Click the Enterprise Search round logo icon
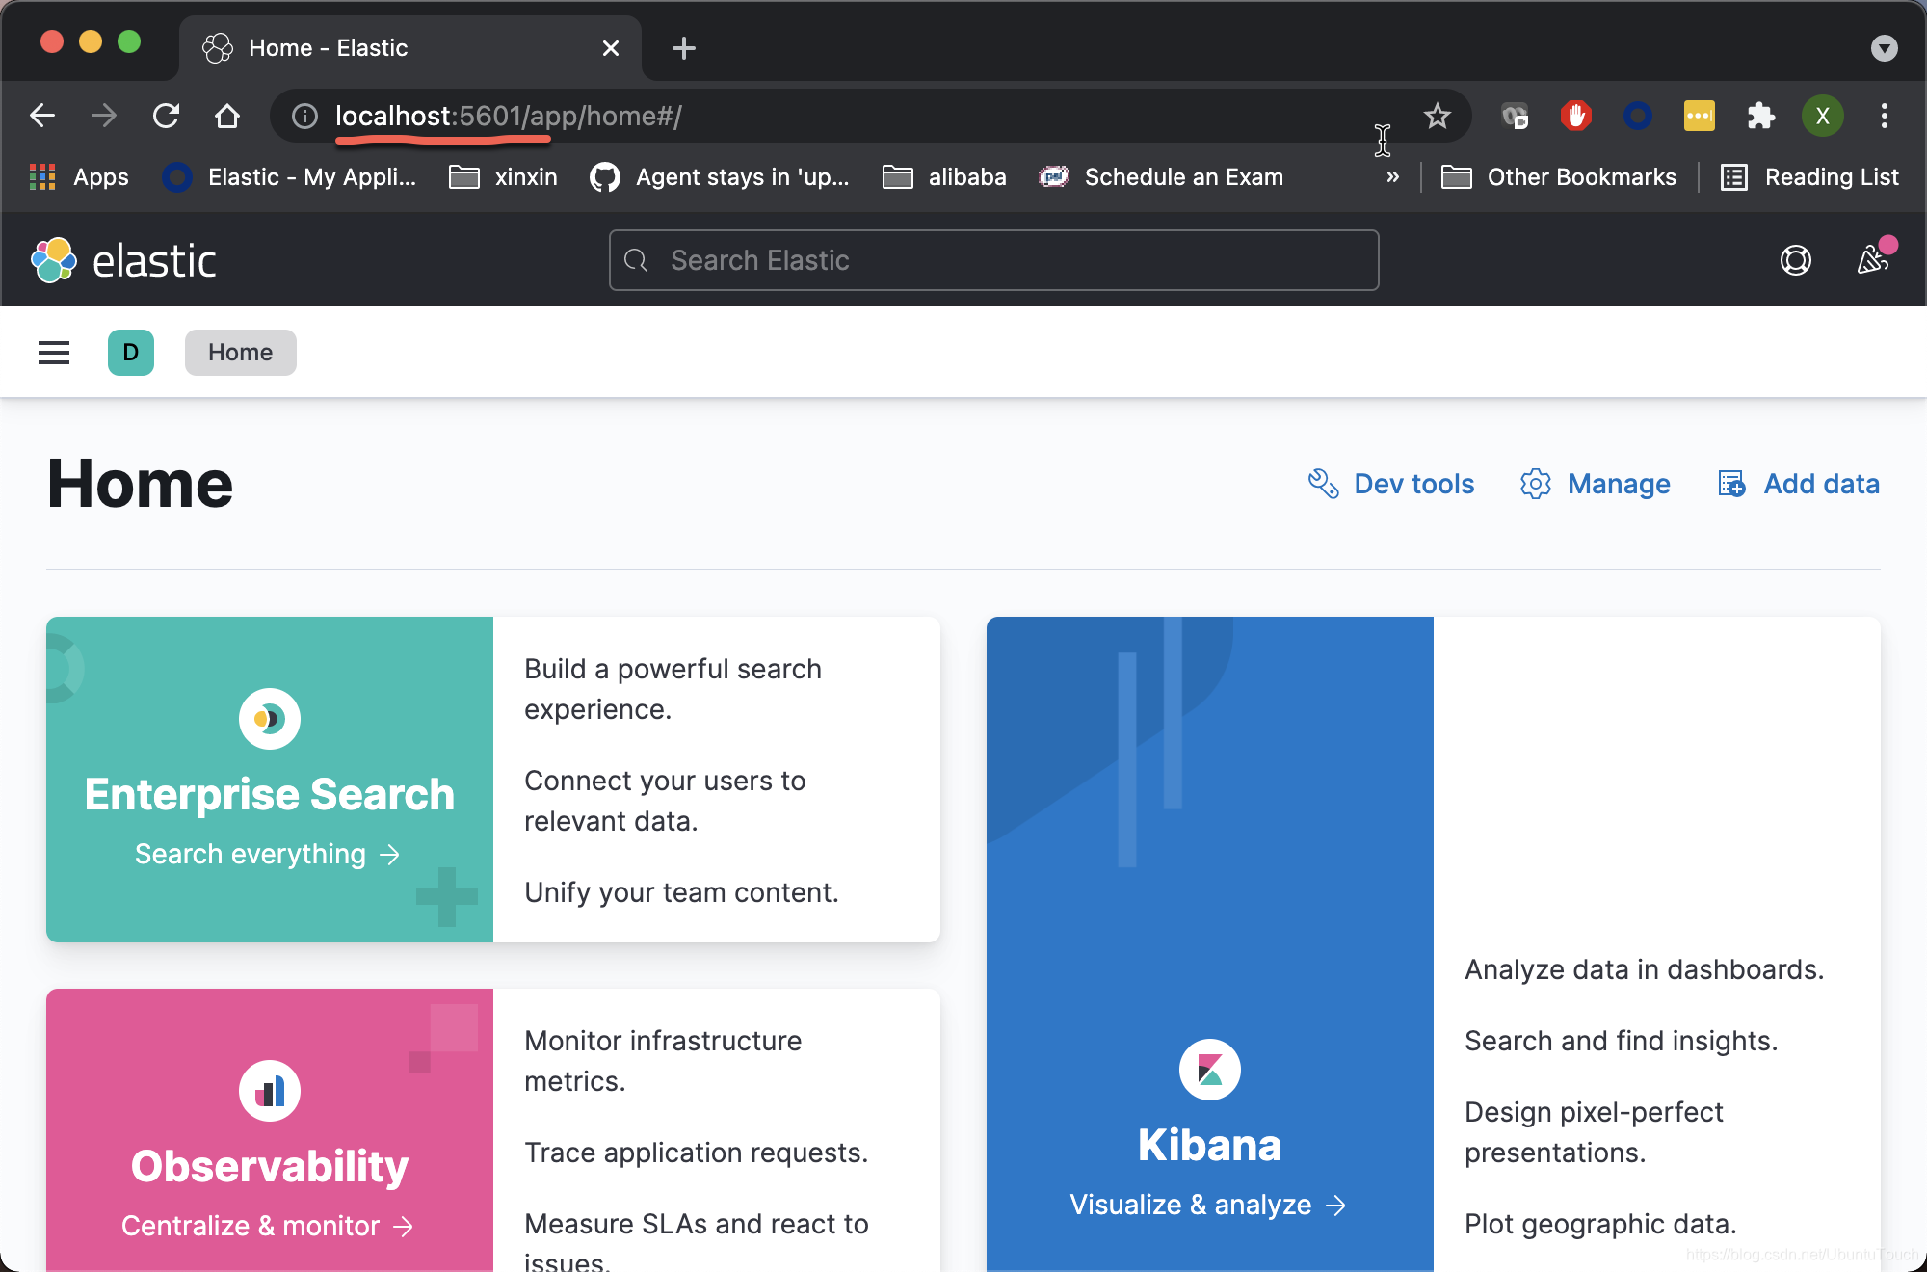1927x1272 pixels. [270, 719]
